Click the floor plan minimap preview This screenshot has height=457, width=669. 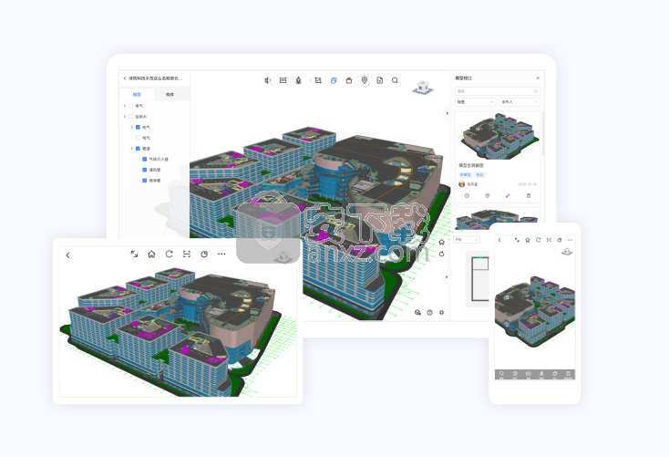479,279
